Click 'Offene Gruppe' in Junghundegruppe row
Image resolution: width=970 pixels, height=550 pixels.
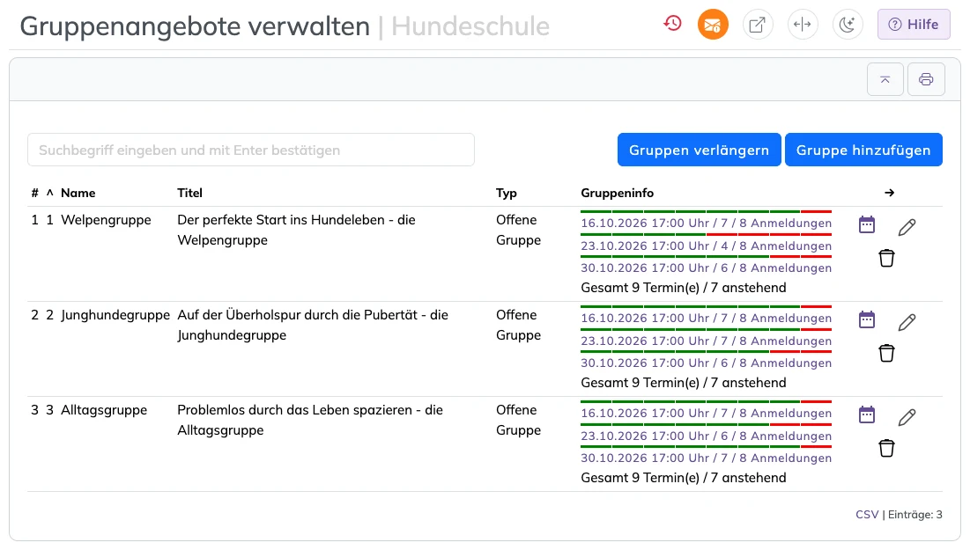tap(518, 325)
